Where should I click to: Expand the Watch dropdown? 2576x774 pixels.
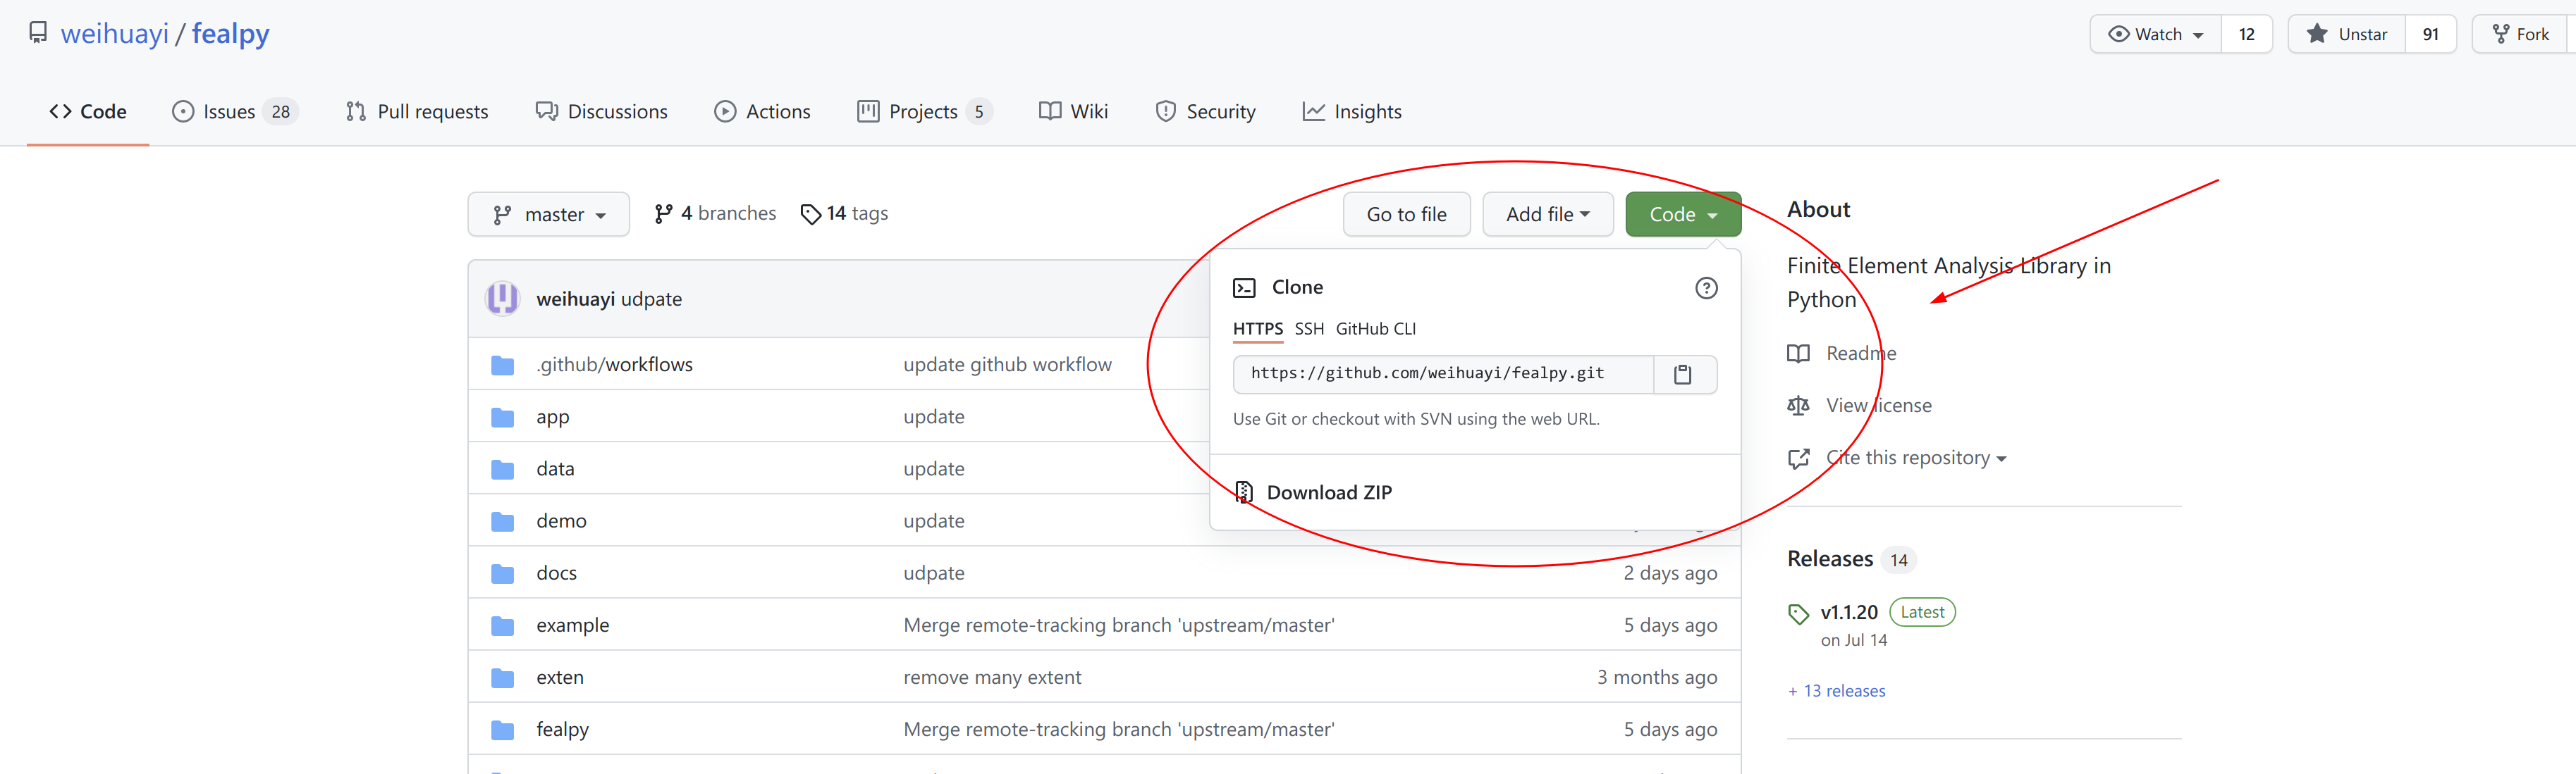[x=2155, y=34]
